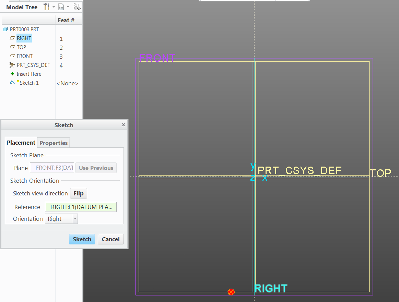Viewport: 399px width, 302px height.
Task: Click <None> feature number cell
Action: coord(68,83)
